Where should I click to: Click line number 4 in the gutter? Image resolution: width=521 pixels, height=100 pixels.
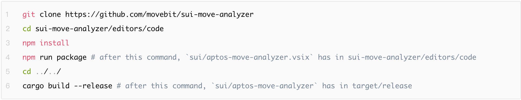pyautogui.click(x=8, y=57)
